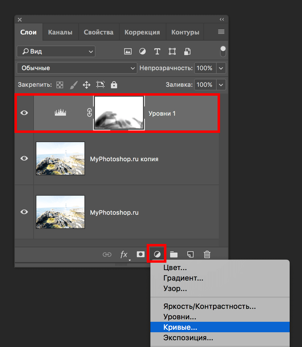Open the Вид filter type dropdown
Image resolution: width=302 pixels, height=347 pixels.
[56, 51]
